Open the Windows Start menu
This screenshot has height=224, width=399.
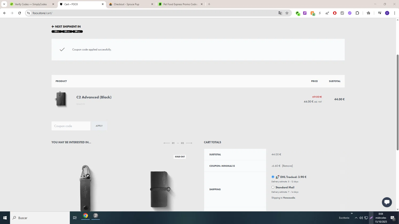pyautogui.click(x=5, y=218)
